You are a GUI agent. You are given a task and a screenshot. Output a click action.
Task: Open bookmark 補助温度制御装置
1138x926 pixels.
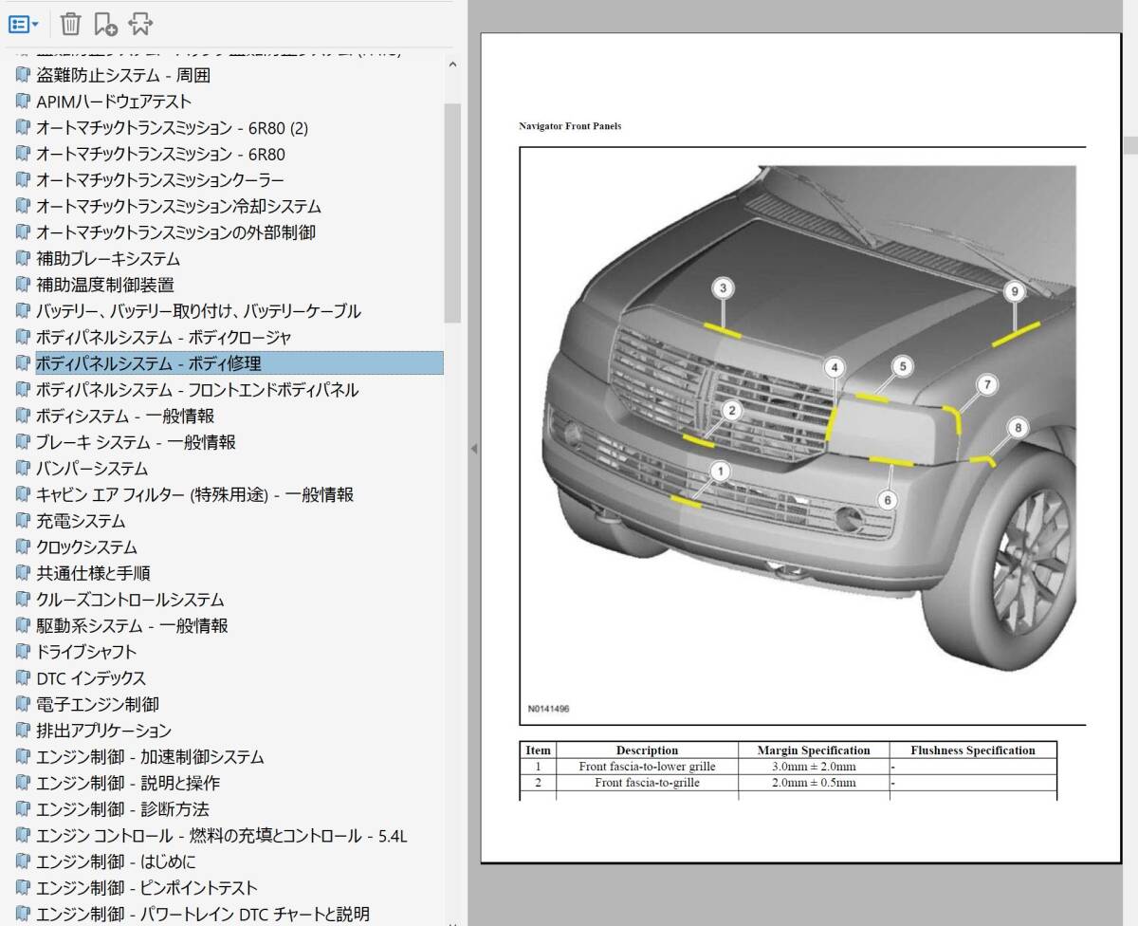[105, 285]
